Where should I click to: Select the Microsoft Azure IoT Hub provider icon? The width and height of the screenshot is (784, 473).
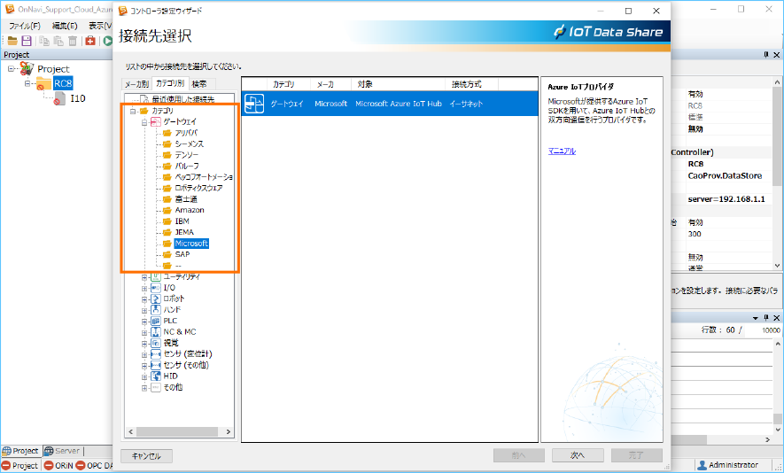coord(255,105)
